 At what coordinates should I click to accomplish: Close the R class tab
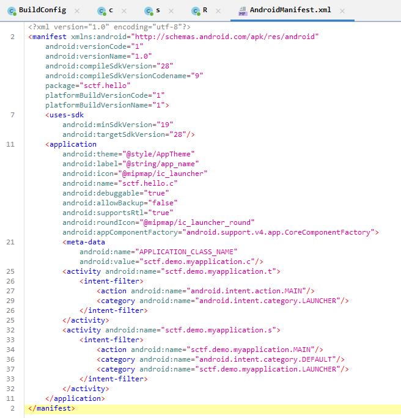coord(219,11)
